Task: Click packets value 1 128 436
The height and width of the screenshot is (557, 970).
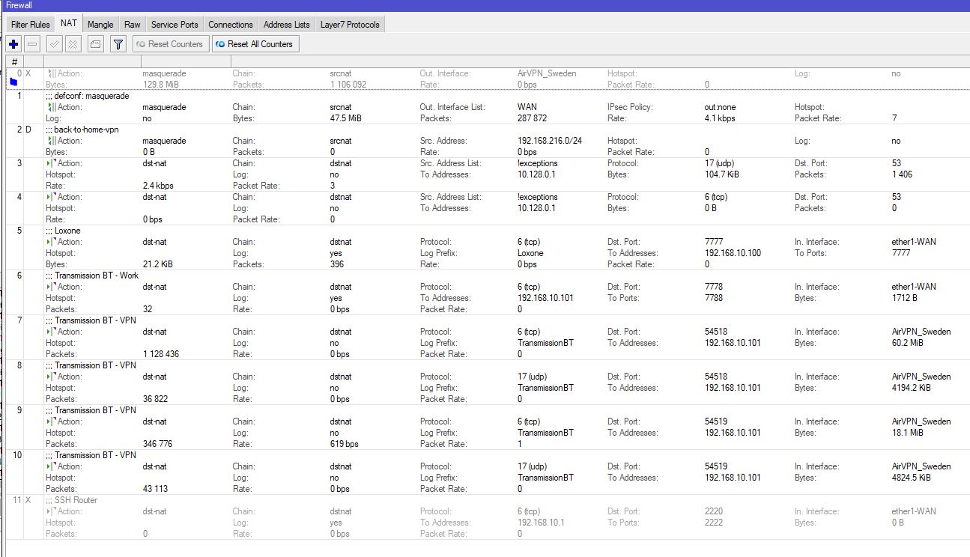Action: [161, 354]
